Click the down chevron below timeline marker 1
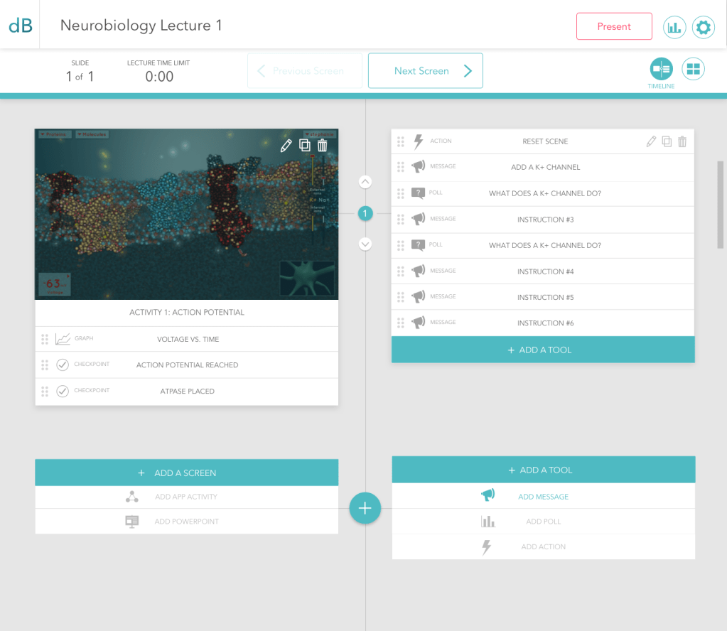The height and width of the screenshot is (631, 727). [x=365, y=244]
